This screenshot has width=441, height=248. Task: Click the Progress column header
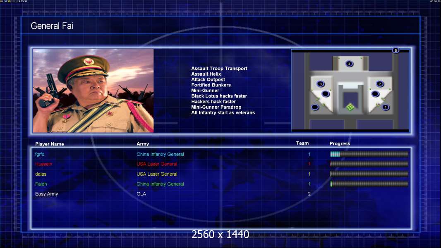pyautogui.click(x=340, y=143)
